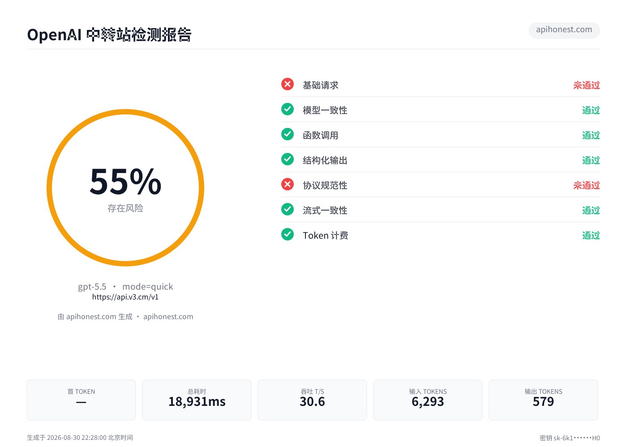Click the apihonest.com link in the footer credit

[168, 316]
